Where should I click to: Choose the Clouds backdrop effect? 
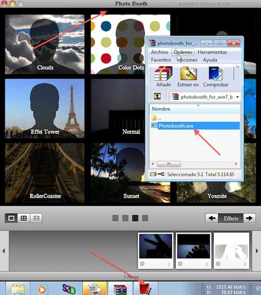[x=45, y=44]
